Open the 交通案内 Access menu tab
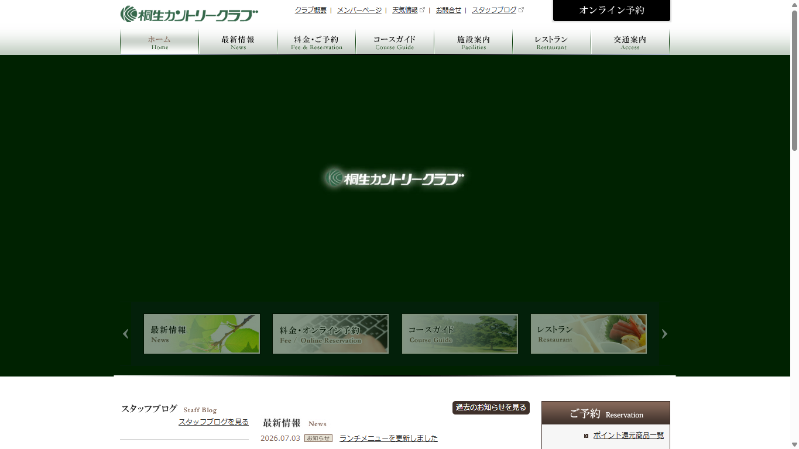The image size is (799, 449). [630, 42]
